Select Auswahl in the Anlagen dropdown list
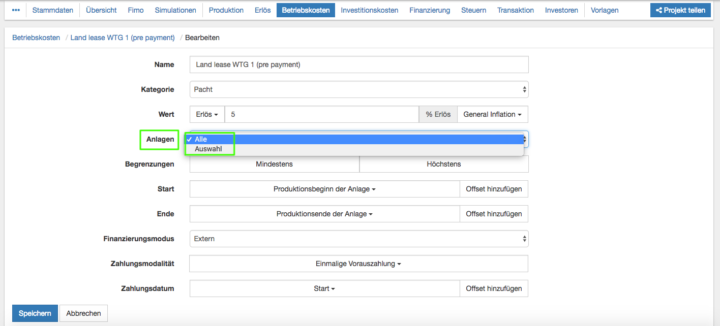Viewport: 720px width, 326px height. click(x=208, y=149)
